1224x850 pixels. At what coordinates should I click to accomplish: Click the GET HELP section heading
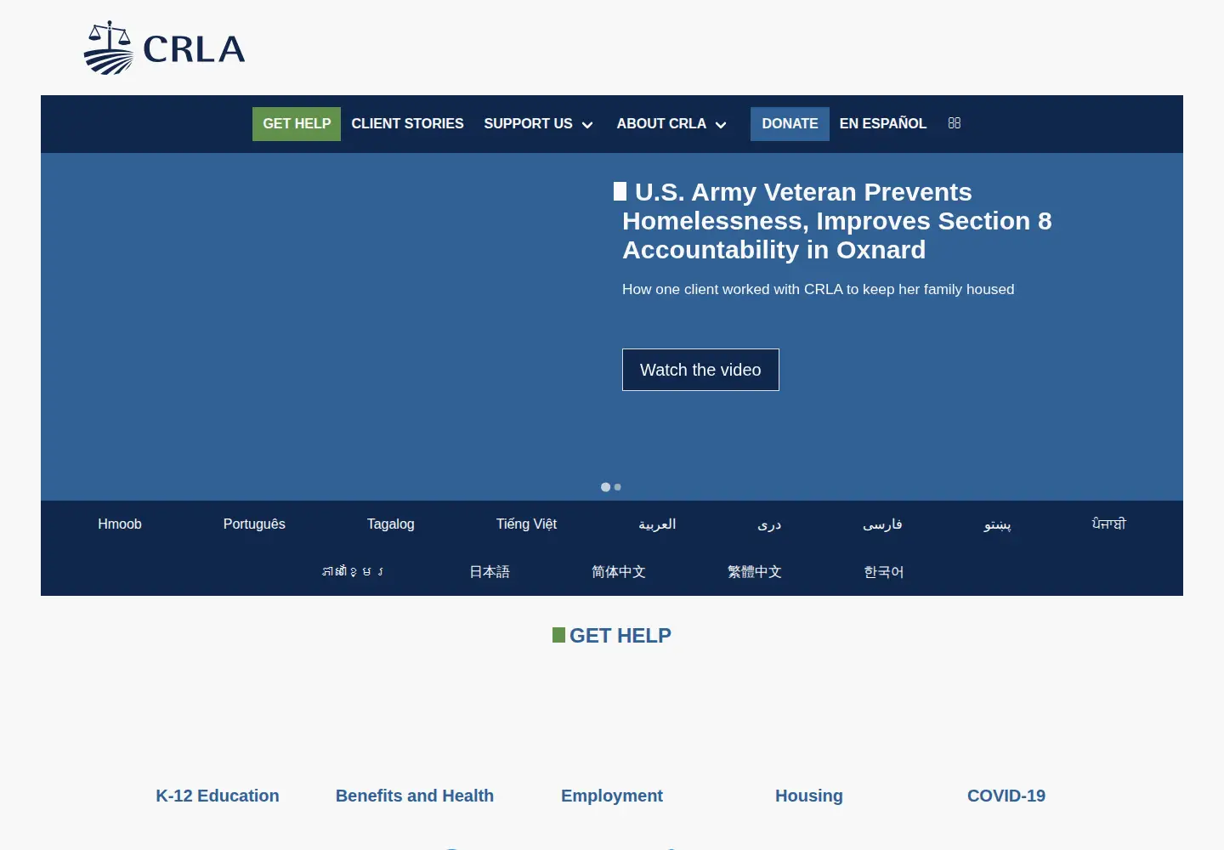point(612,636)
